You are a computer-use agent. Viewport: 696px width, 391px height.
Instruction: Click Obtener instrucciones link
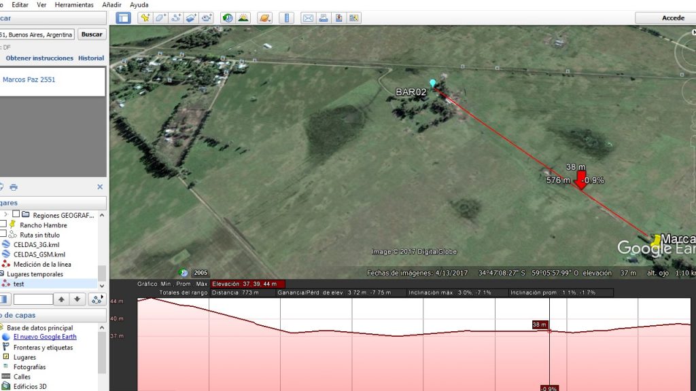point(39,58)
